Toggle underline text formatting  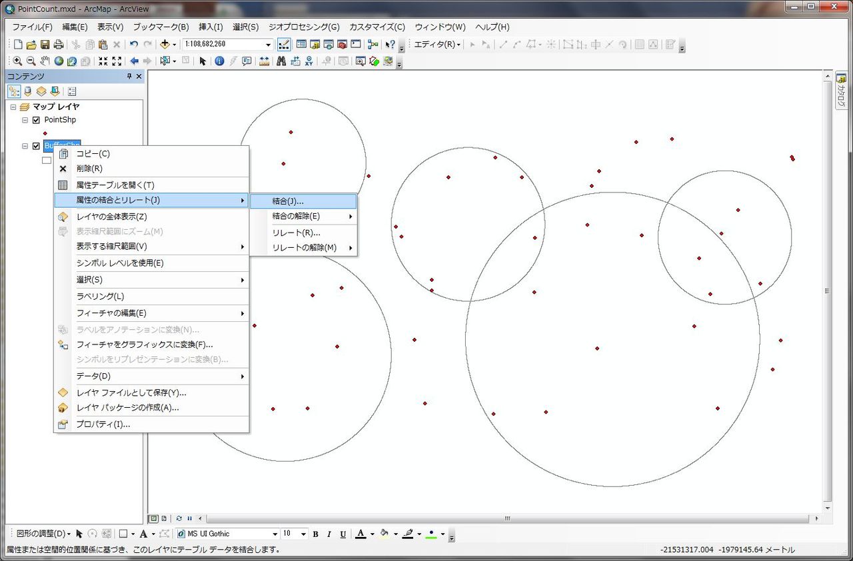[343, 534]
